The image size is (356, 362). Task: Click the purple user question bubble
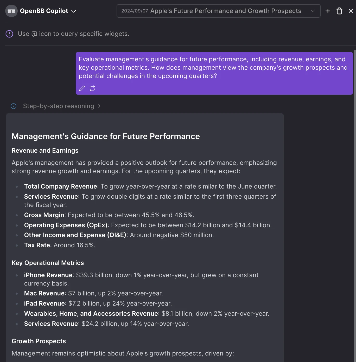point(214,68)
